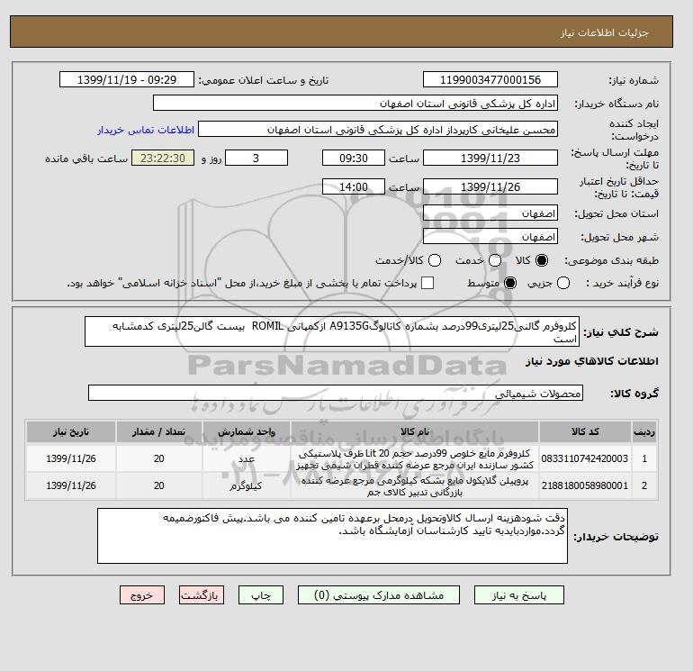Click unit کیلوگرم in row 2

246,486
